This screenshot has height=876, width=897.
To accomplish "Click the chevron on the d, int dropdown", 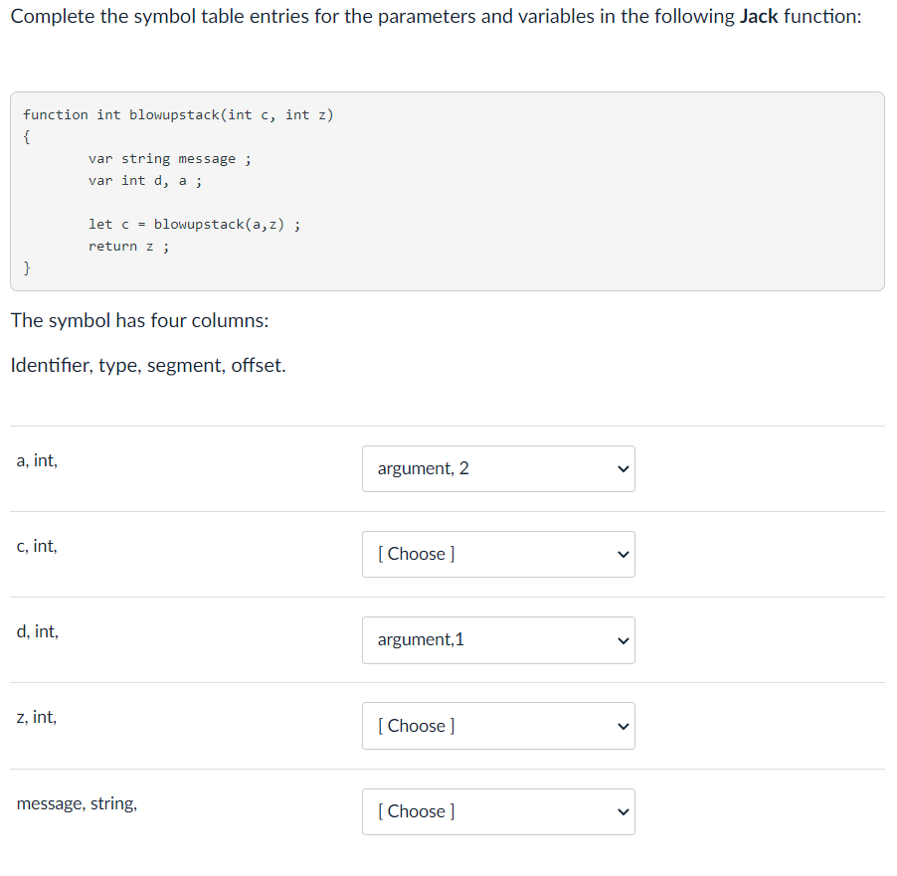I will 623,640.
